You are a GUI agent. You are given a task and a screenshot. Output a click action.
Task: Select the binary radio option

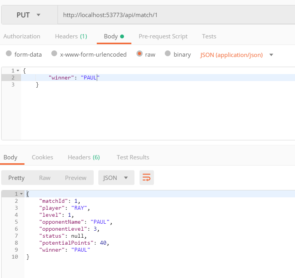pos(168,54)
